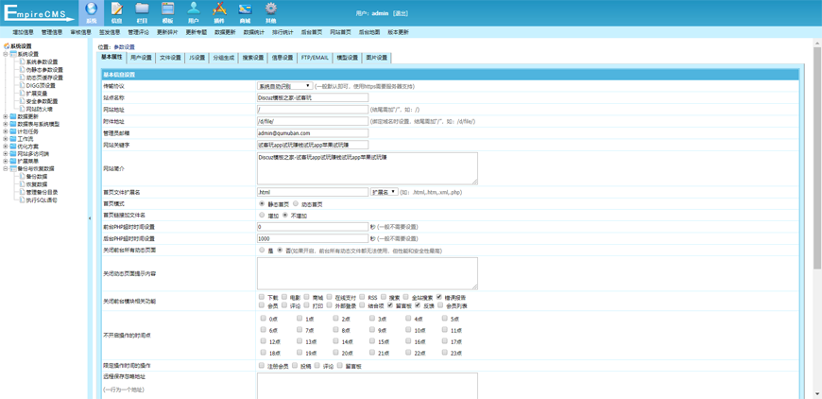The image size is (822, 399).
Task: Open the 增加信息 shortcut link
Action: click(x=23, y=32)
